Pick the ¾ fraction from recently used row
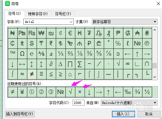This screenshot has height=119, width=162. (137, 92)
